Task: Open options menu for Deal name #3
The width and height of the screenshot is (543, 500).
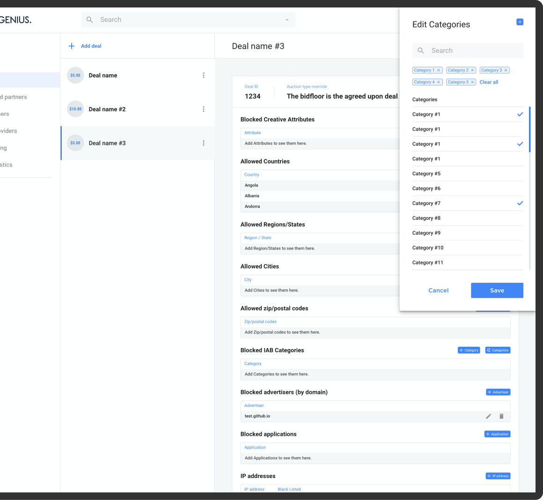Action: (x=203, y=143)
